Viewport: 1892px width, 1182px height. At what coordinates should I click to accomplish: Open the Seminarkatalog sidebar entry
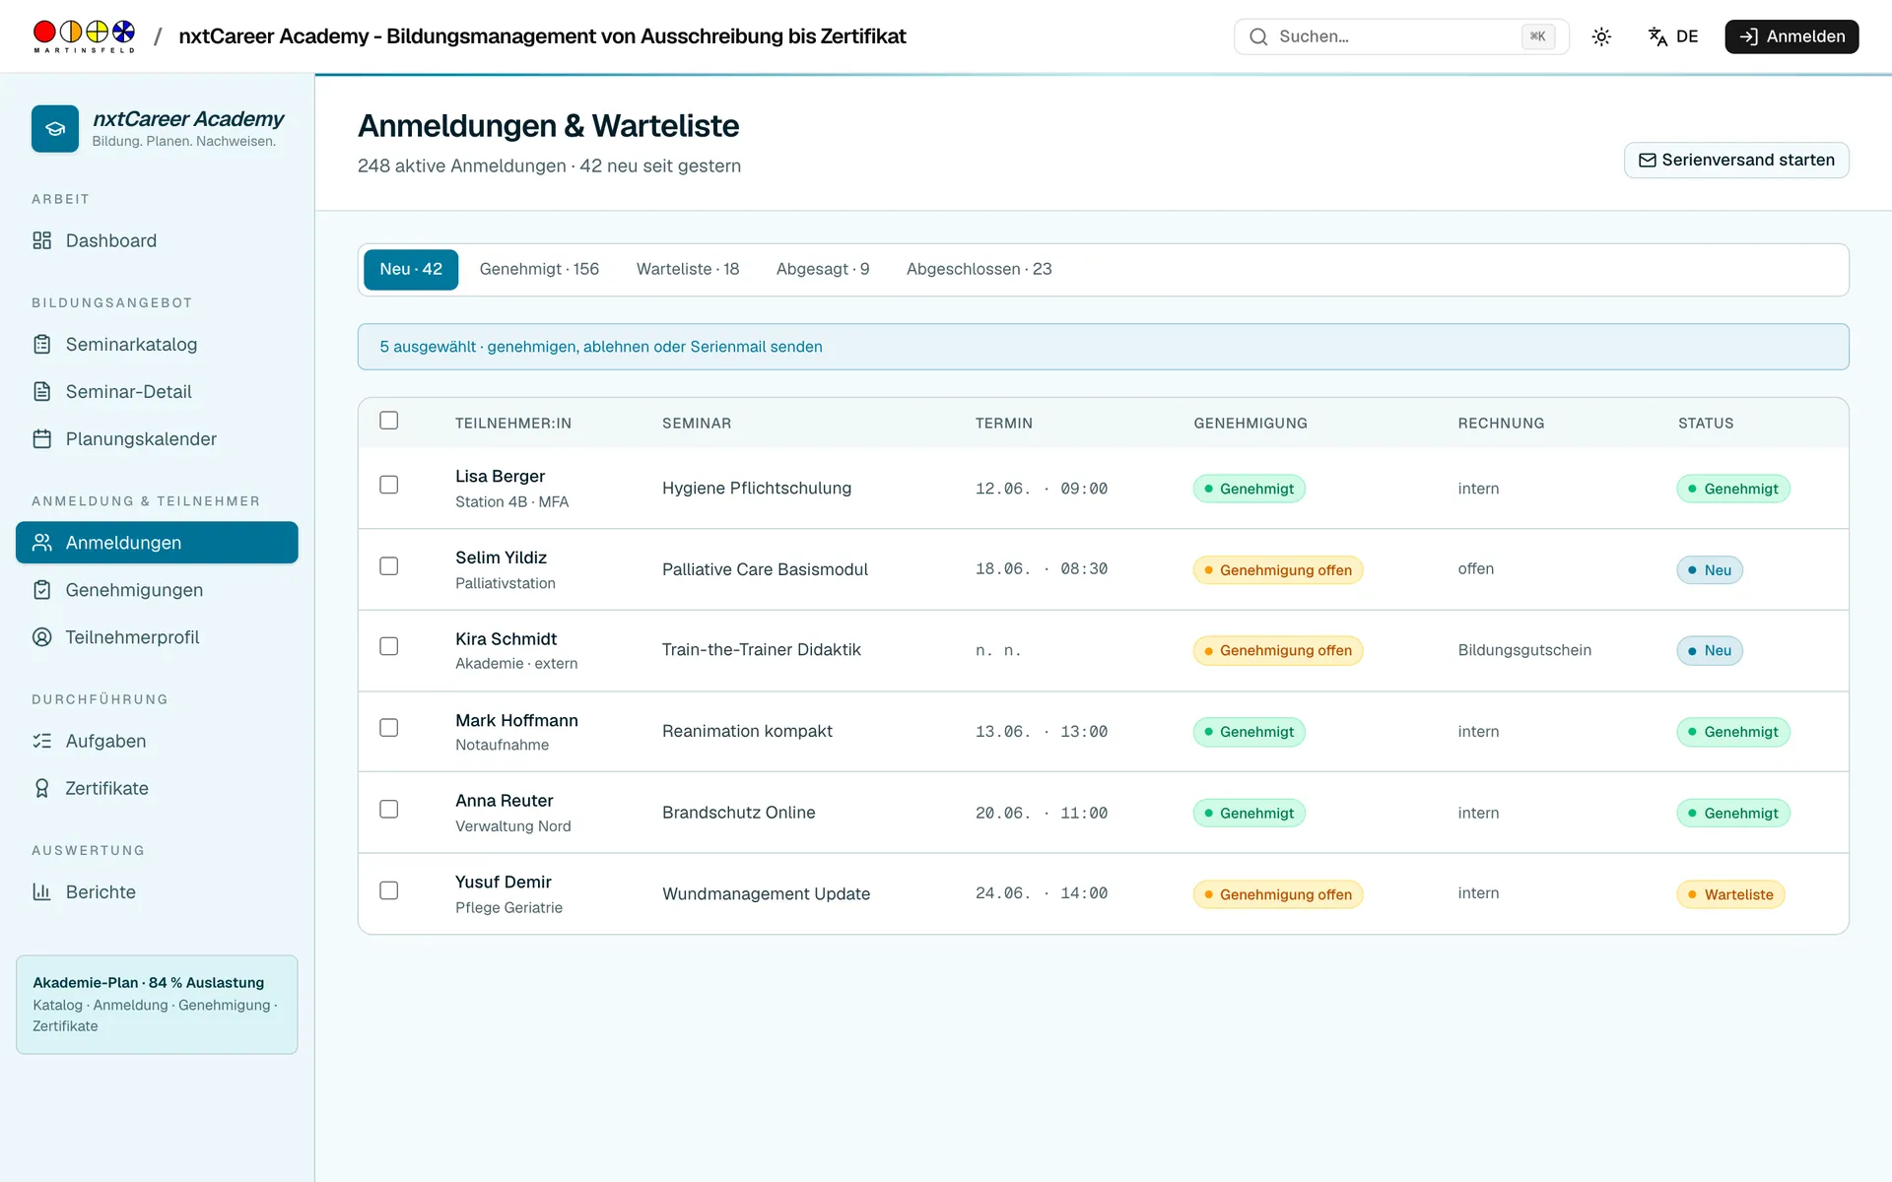157,345
